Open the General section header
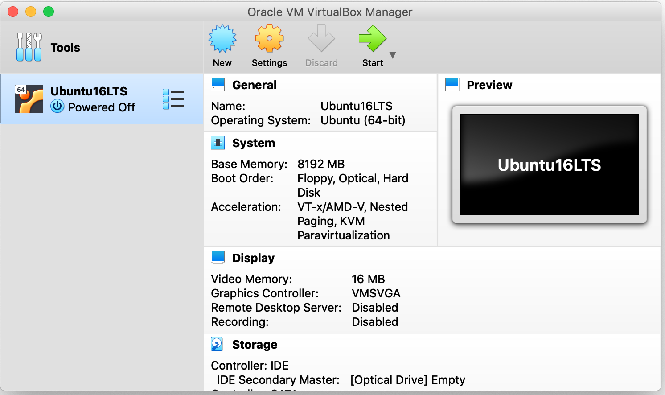The height and width of the screenshot is (395, 665). pos(254,85)
